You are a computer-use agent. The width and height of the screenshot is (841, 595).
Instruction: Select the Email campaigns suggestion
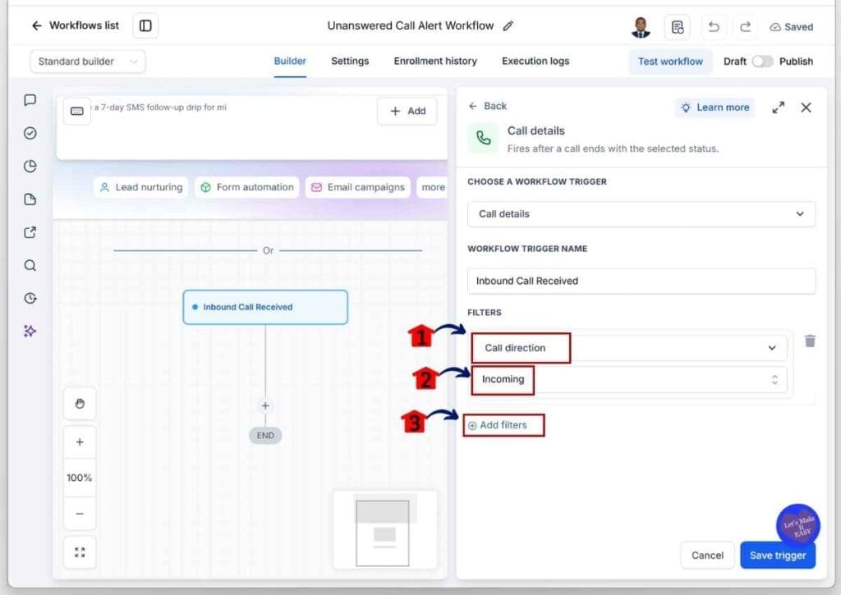pyautogui.click(x=358, y=187)
